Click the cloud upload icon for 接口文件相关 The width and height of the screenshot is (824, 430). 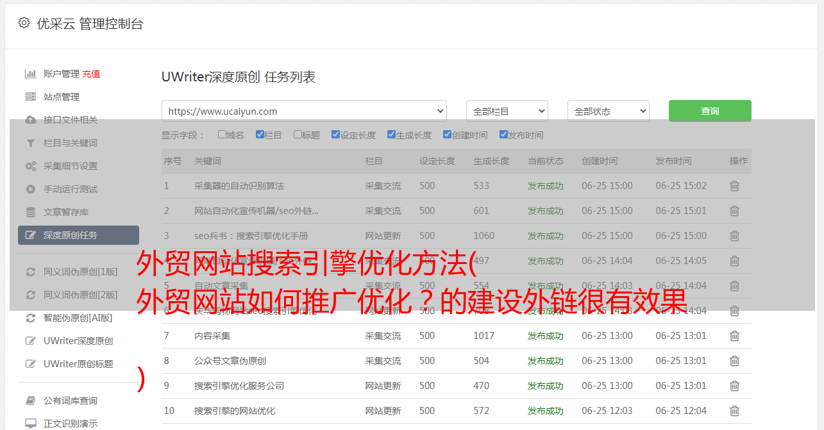30,120
